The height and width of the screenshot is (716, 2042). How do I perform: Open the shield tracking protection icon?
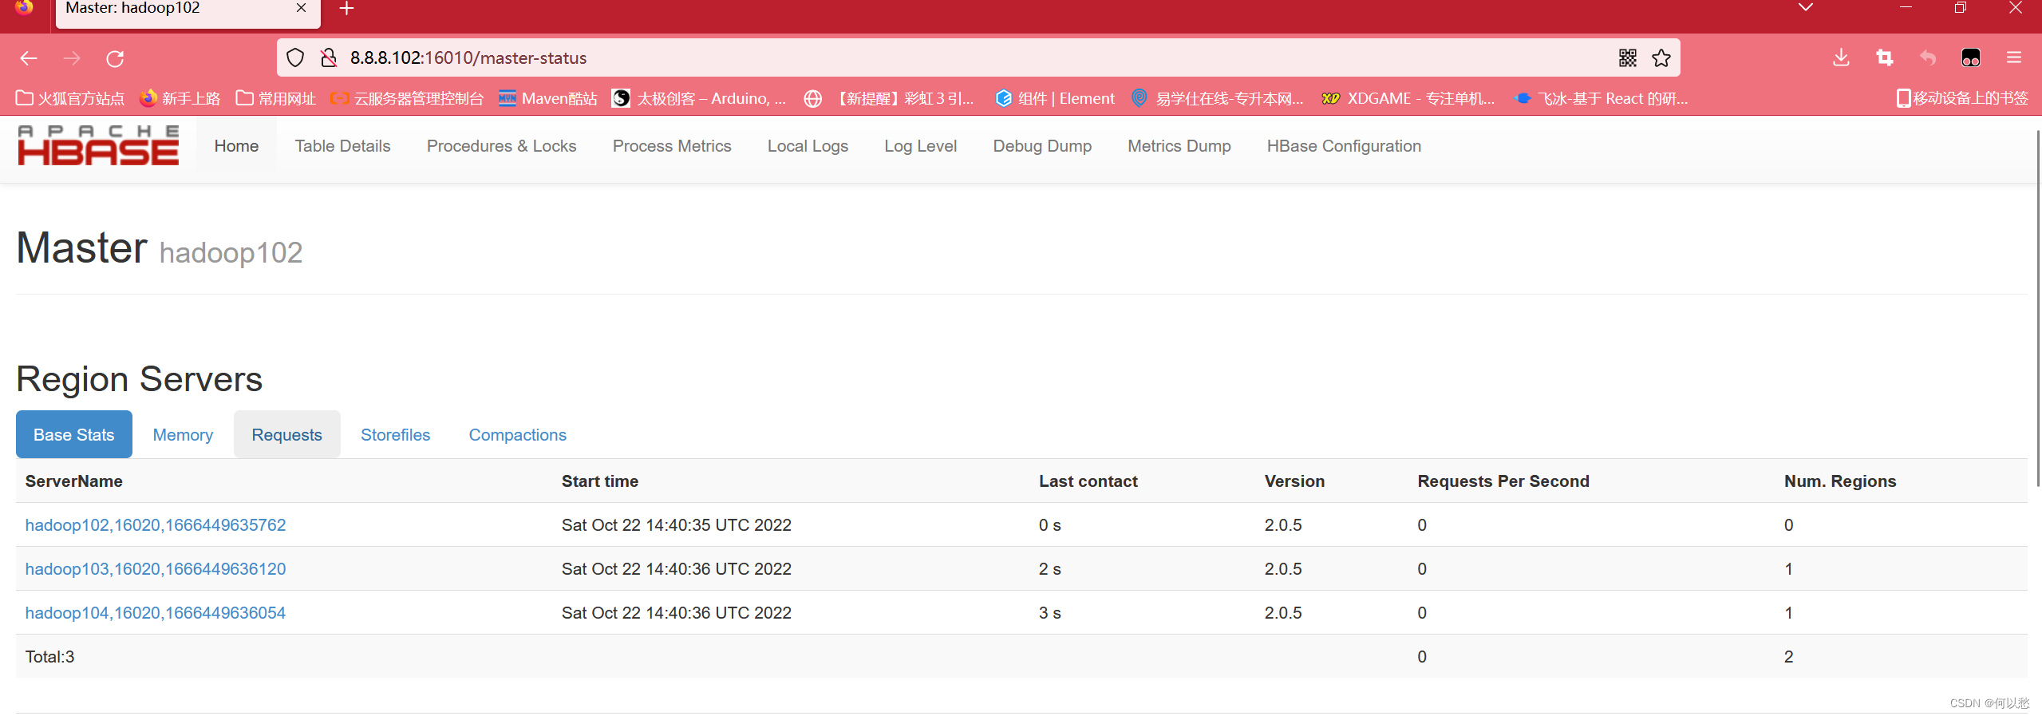tap(295, 57)
